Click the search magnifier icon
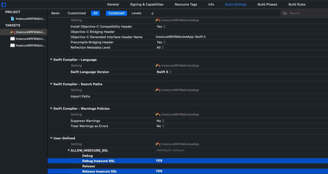 (x=285, y=13)
